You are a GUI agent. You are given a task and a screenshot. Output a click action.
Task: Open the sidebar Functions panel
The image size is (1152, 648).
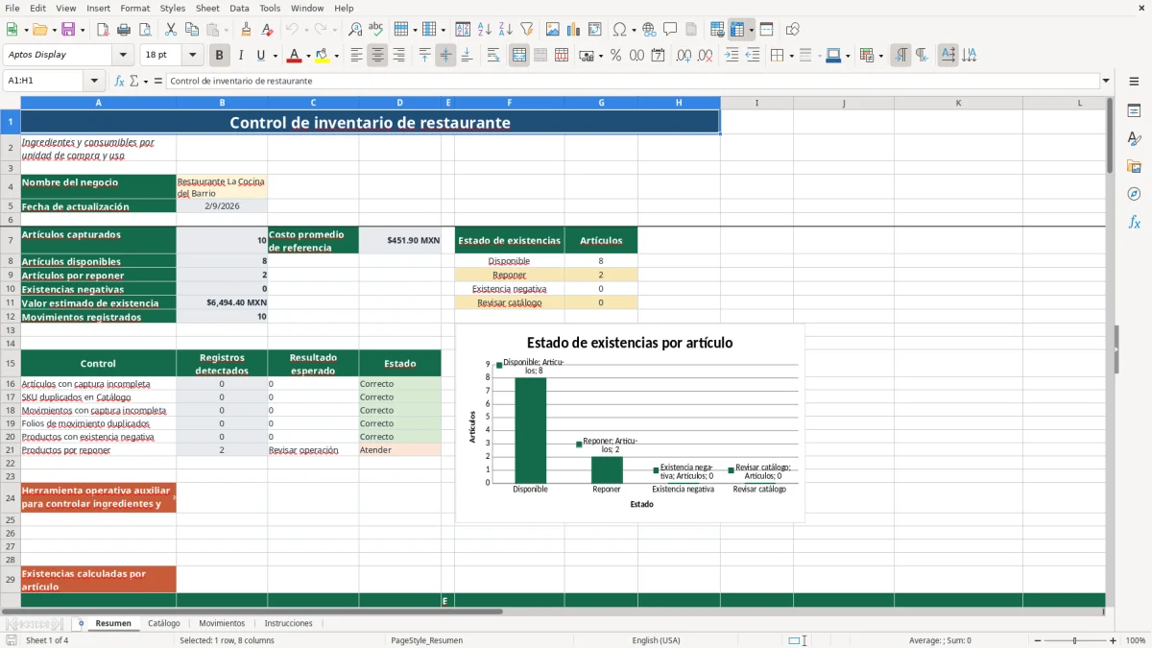(x=1134, y=222)
